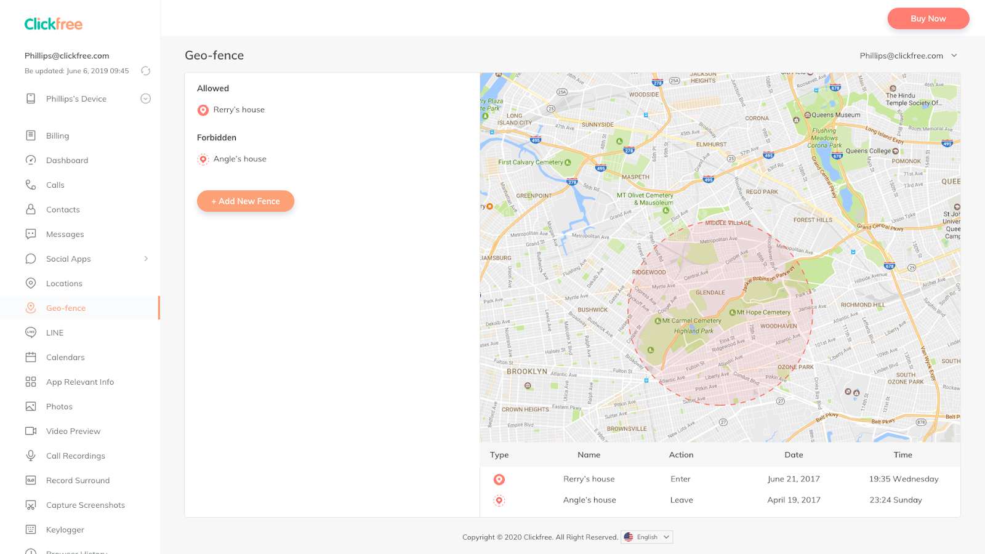Click the Dashboard gauge icon
This screenshot has height=554, width=985.
(x=31, y=160)
